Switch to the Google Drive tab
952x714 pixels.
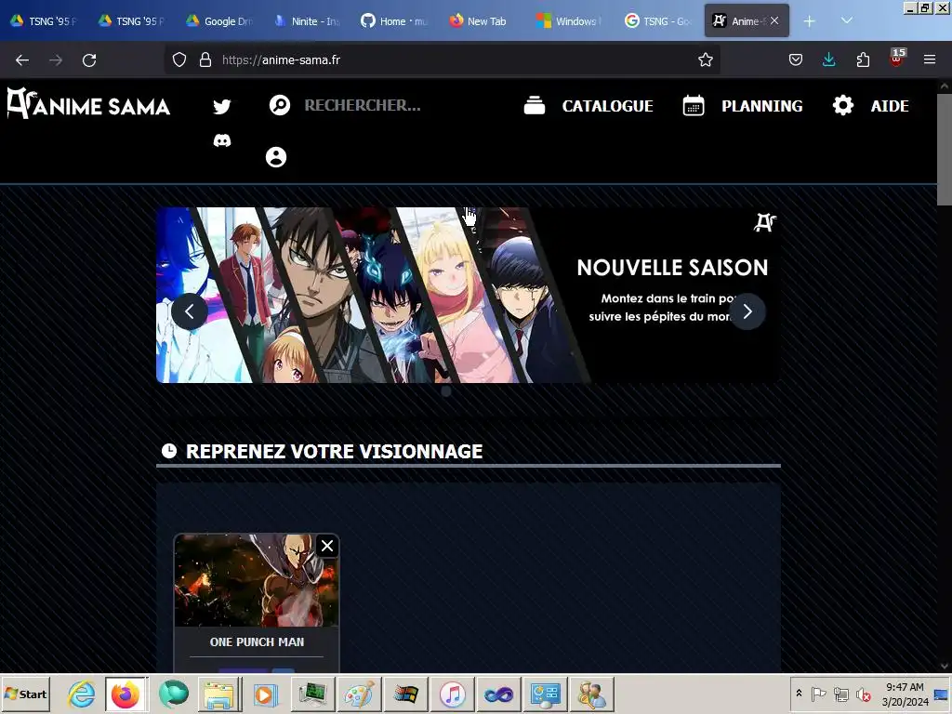click(219, 21)
